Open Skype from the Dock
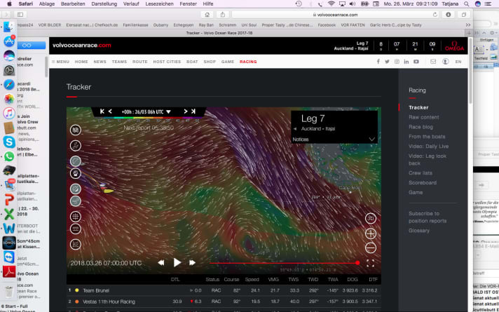 point(9,142)
